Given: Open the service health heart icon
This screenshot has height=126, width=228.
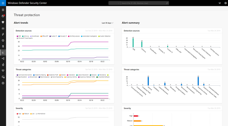Looking at the screenshot, I should click(x=3, y=71).
